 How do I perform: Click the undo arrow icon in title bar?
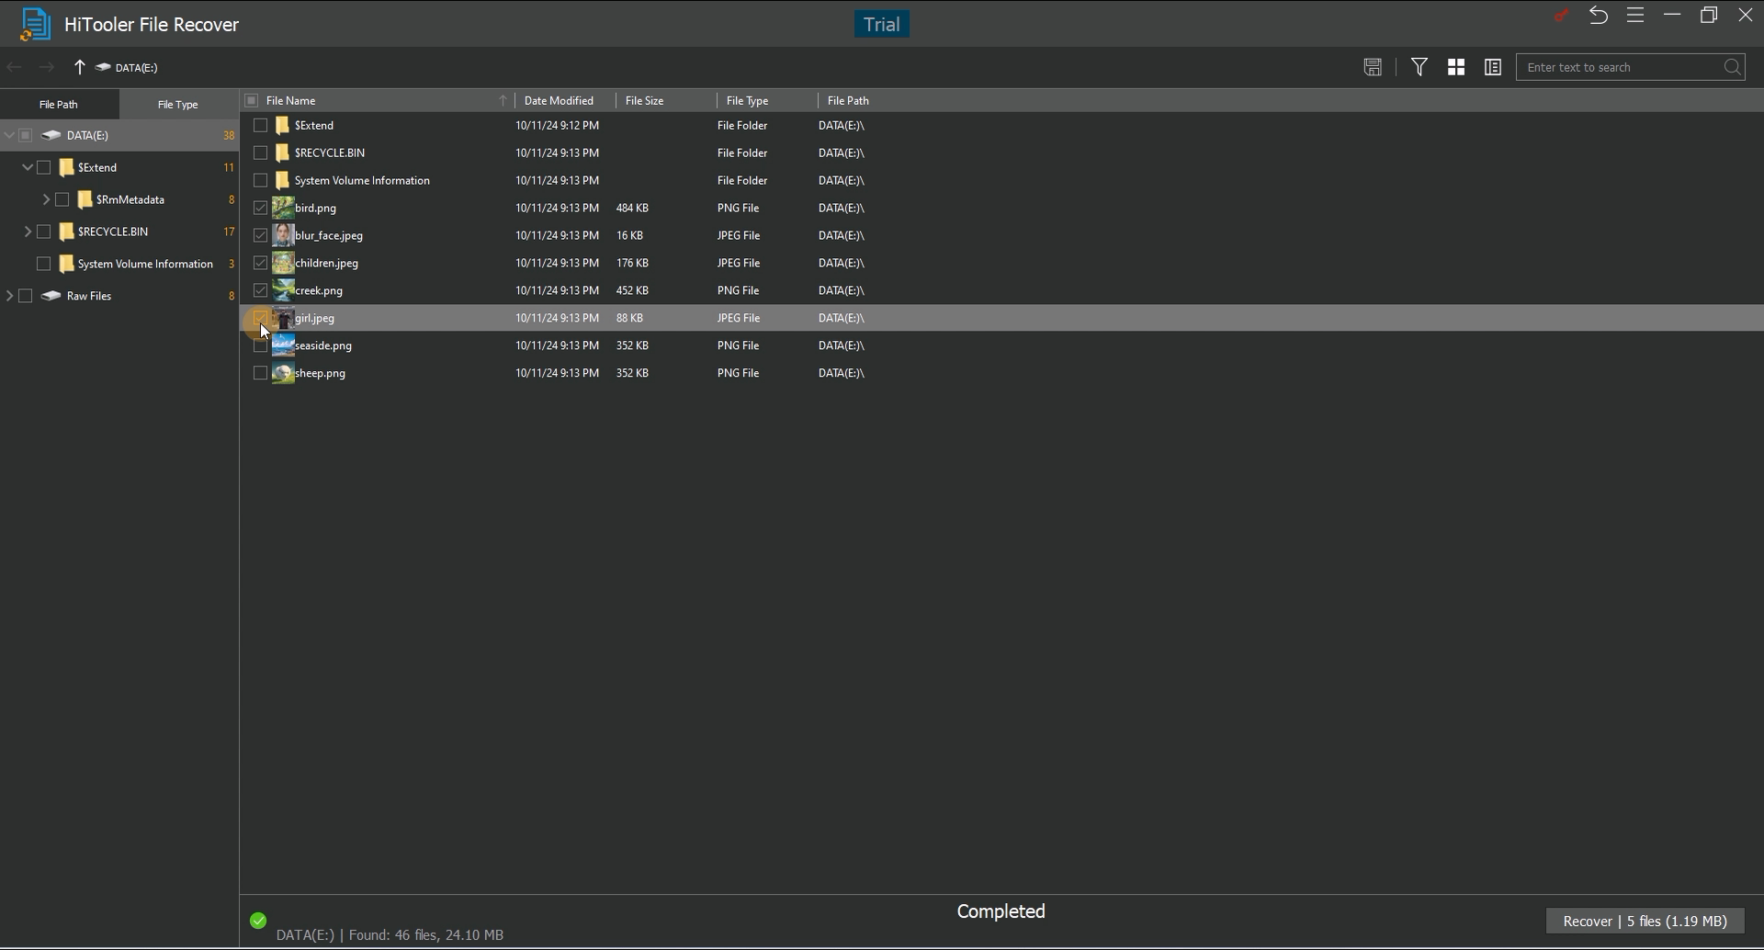click(x=1598, y=16)
